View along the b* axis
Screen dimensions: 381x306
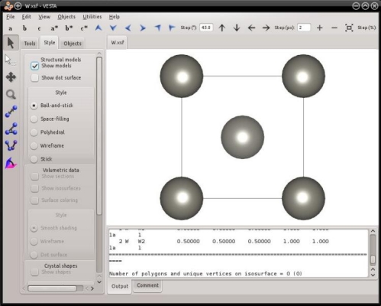click(69, 28)
